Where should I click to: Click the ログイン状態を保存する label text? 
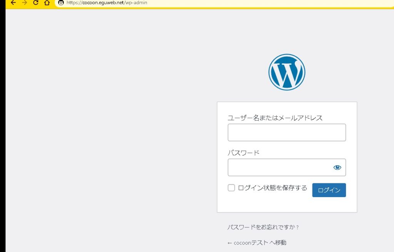(272, 188)
